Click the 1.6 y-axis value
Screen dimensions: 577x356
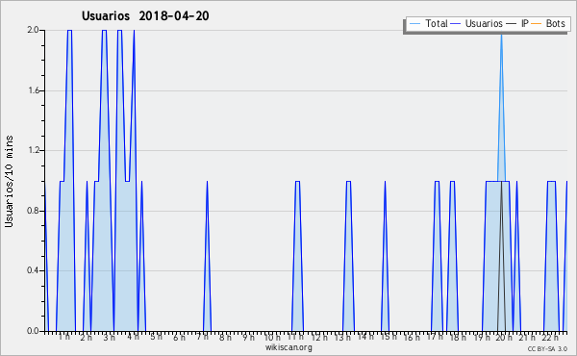(x=33, y=90)
